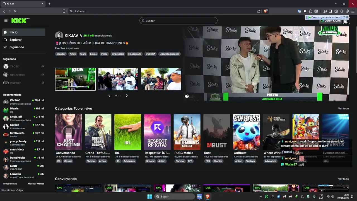This screenshot has height=201, width=357.
Task: Open the Respect RP (GTA) category card
Action: tap(157, 132)
